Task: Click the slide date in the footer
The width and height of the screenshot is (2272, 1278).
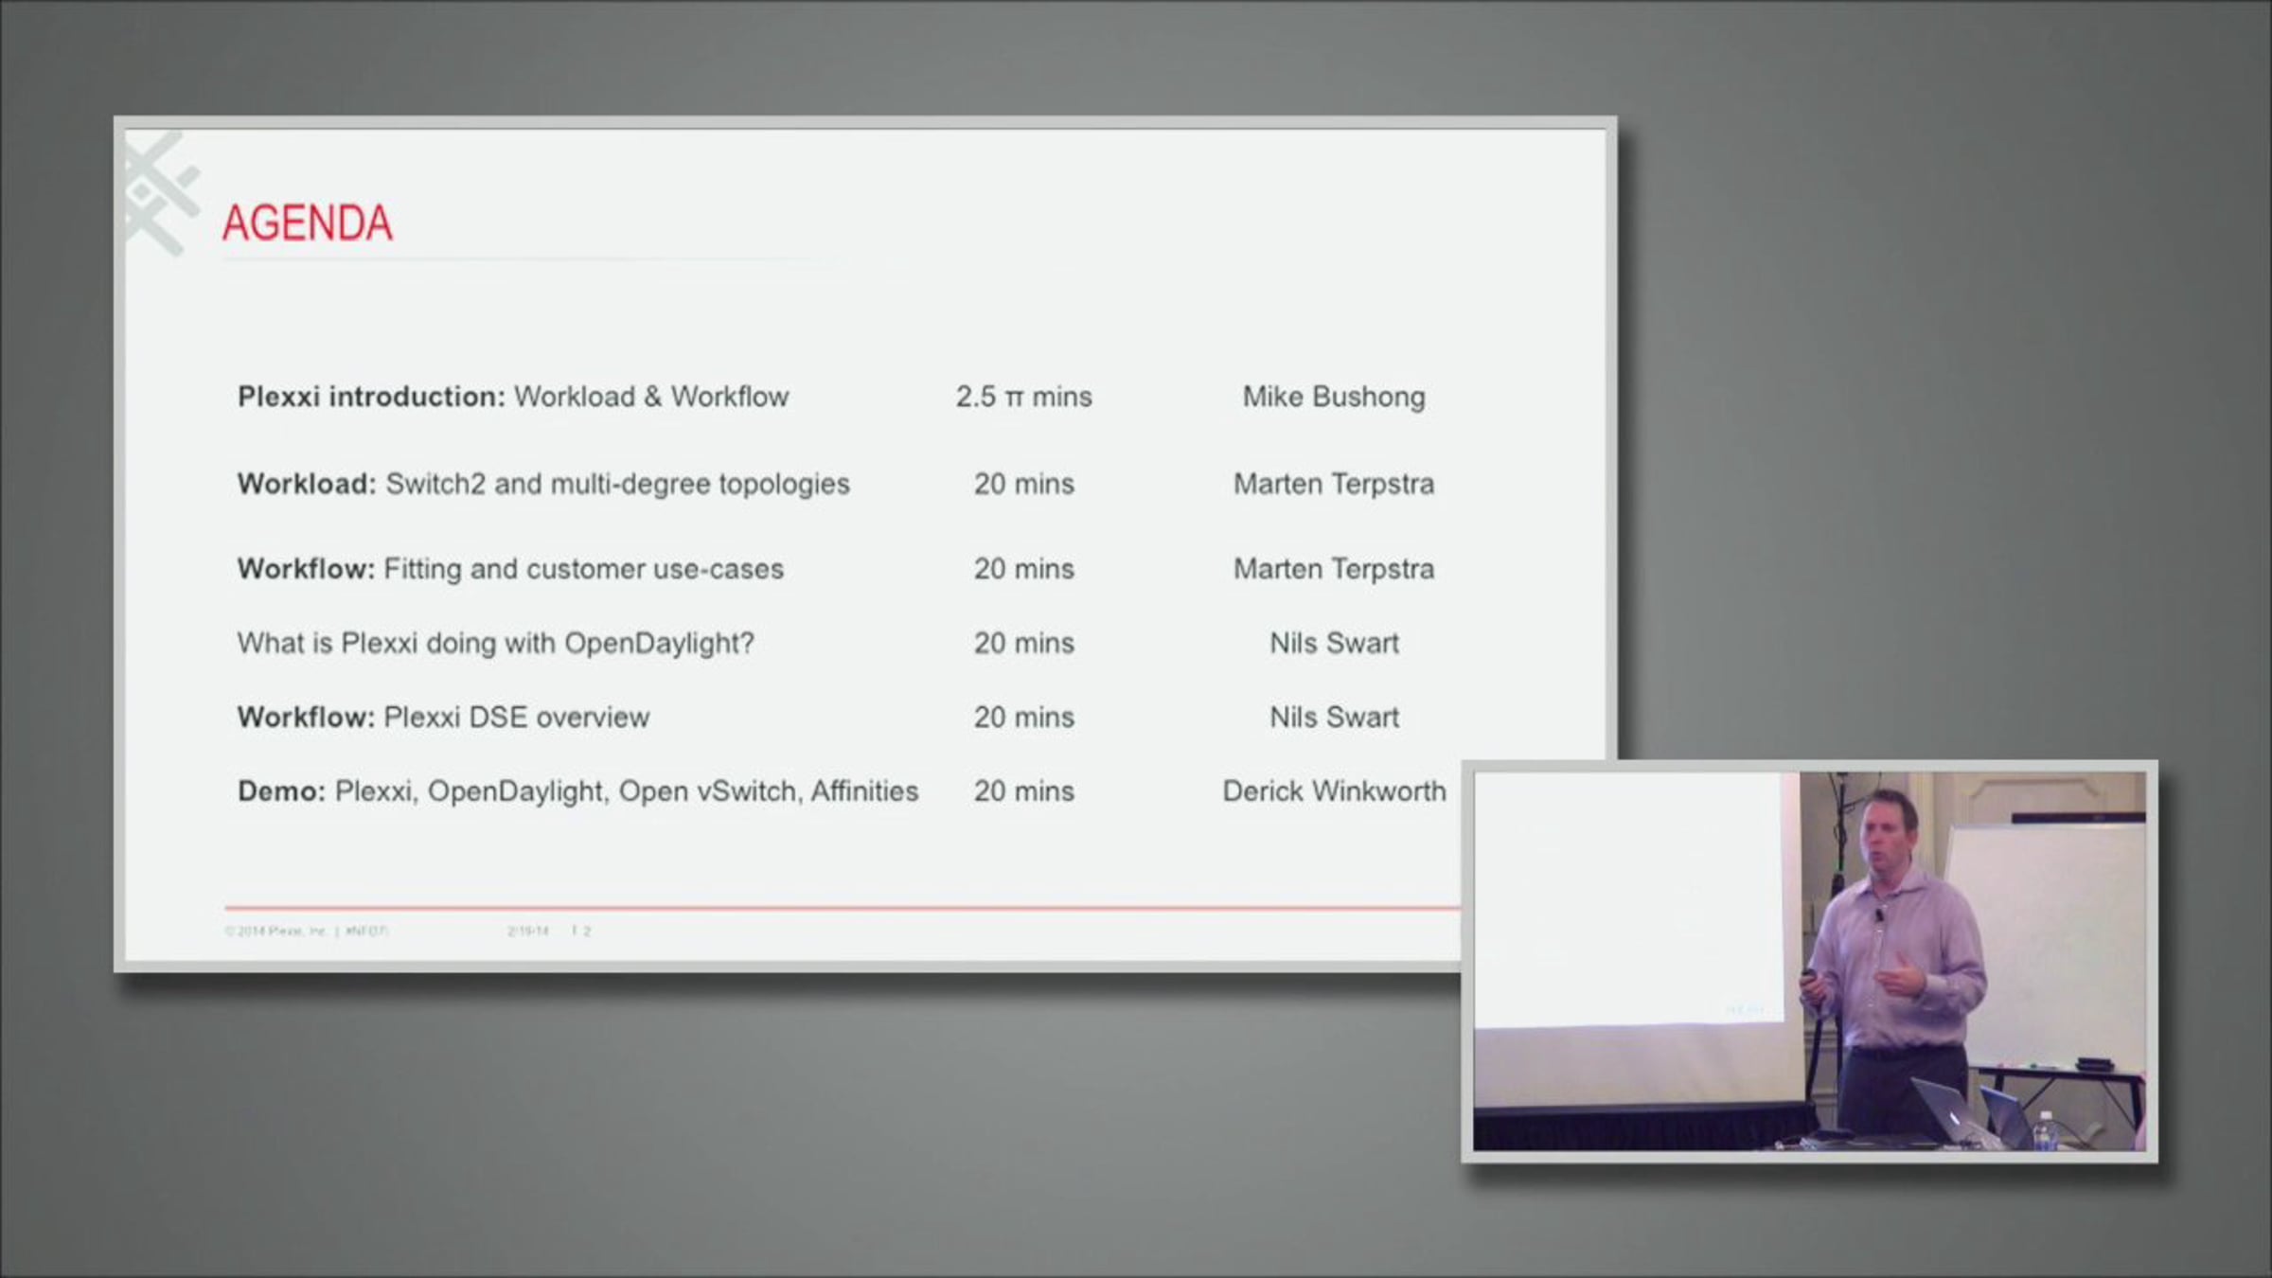Action: tap(527, 931)
